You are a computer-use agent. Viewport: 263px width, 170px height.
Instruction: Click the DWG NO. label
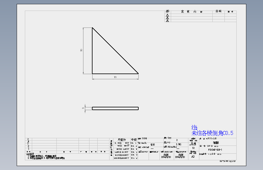click(213, 146)
